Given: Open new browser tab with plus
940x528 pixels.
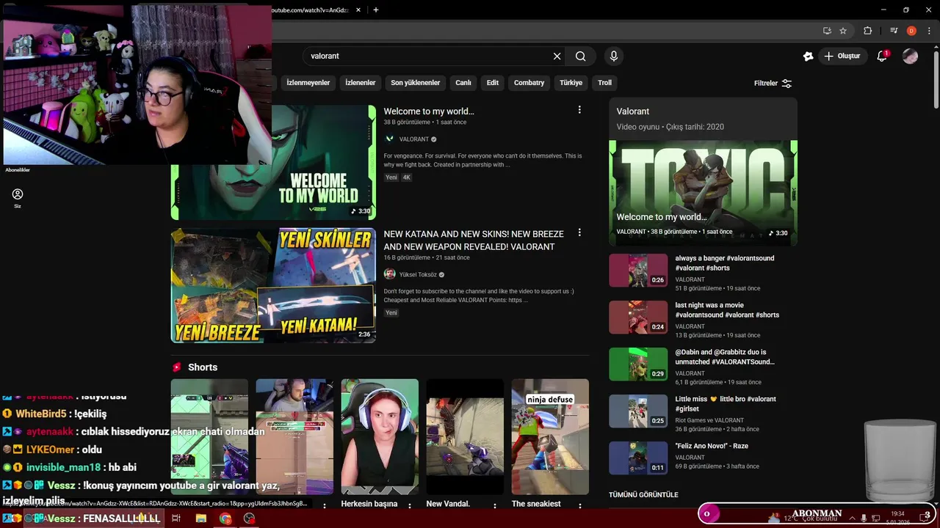Looking at the screenshot, I should point(376,10).
